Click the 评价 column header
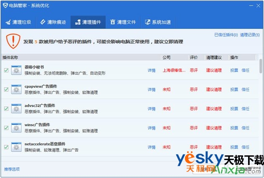Screen dimensions: 264x178 (196, 57)
